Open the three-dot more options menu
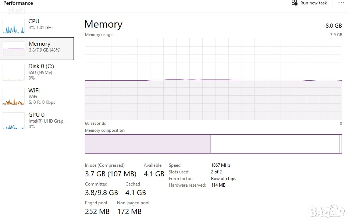The height and width of the screenshot is (222, 349). pos(341,3)
